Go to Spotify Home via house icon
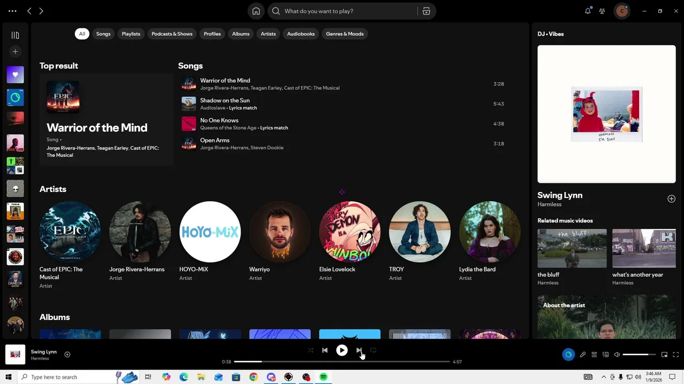Screen dimensions: 684x384 tap(256, 11)
